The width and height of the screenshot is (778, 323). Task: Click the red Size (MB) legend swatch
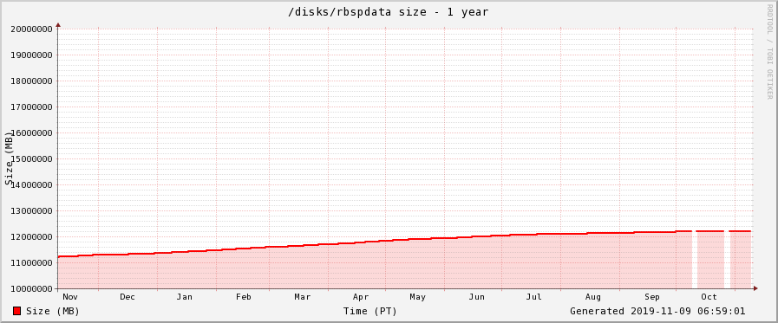[16, 311]
